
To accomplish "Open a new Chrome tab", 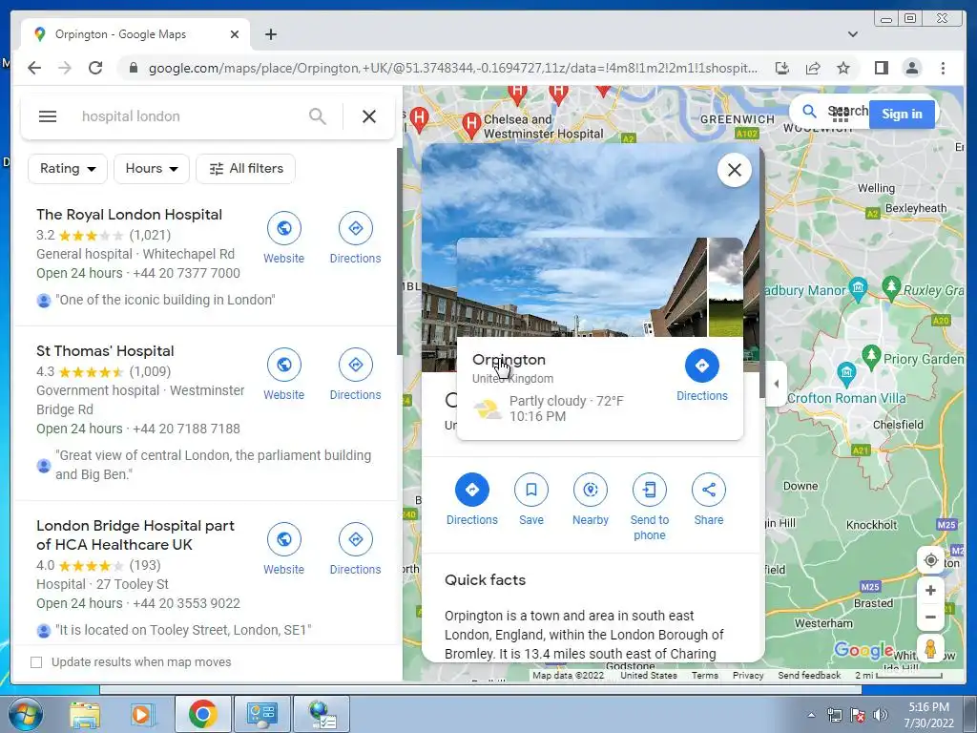I will coord(270,34).
